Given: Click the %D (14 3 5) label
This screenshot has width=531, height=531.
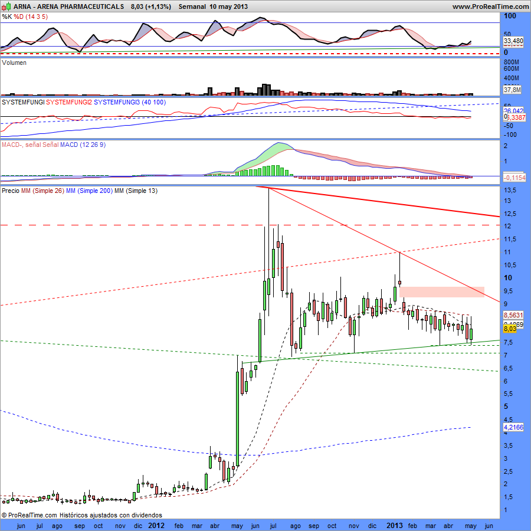Looking at the screenshot, I should [x=31, y=17].
